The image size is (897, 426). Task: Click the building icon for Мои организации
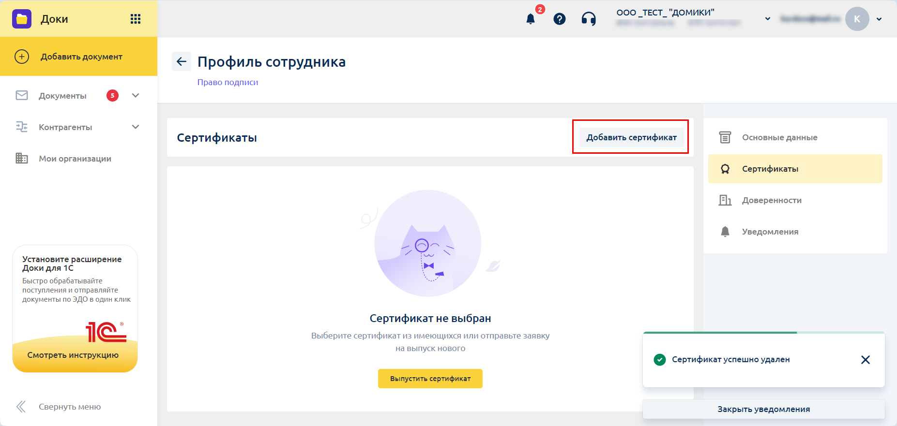pos(22,158)
